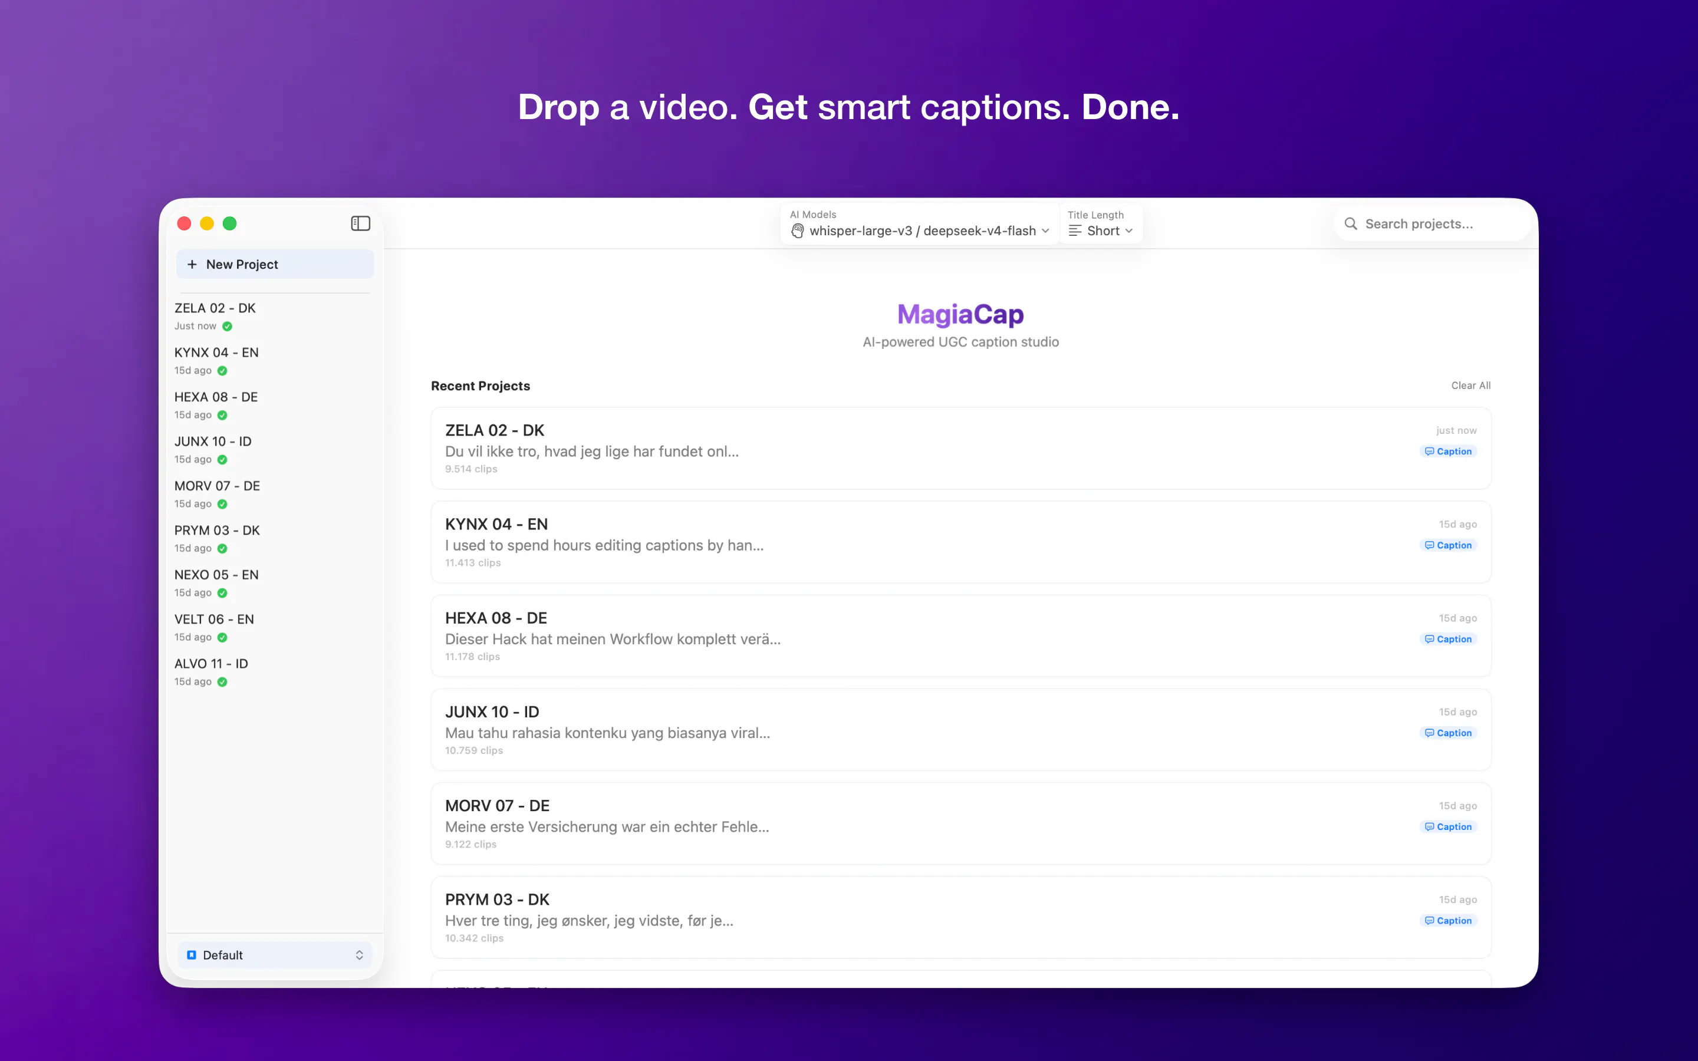Click Caption badge on KYNX 04 - EN card
1698x1061 pixels.
tap(1448, 545)
